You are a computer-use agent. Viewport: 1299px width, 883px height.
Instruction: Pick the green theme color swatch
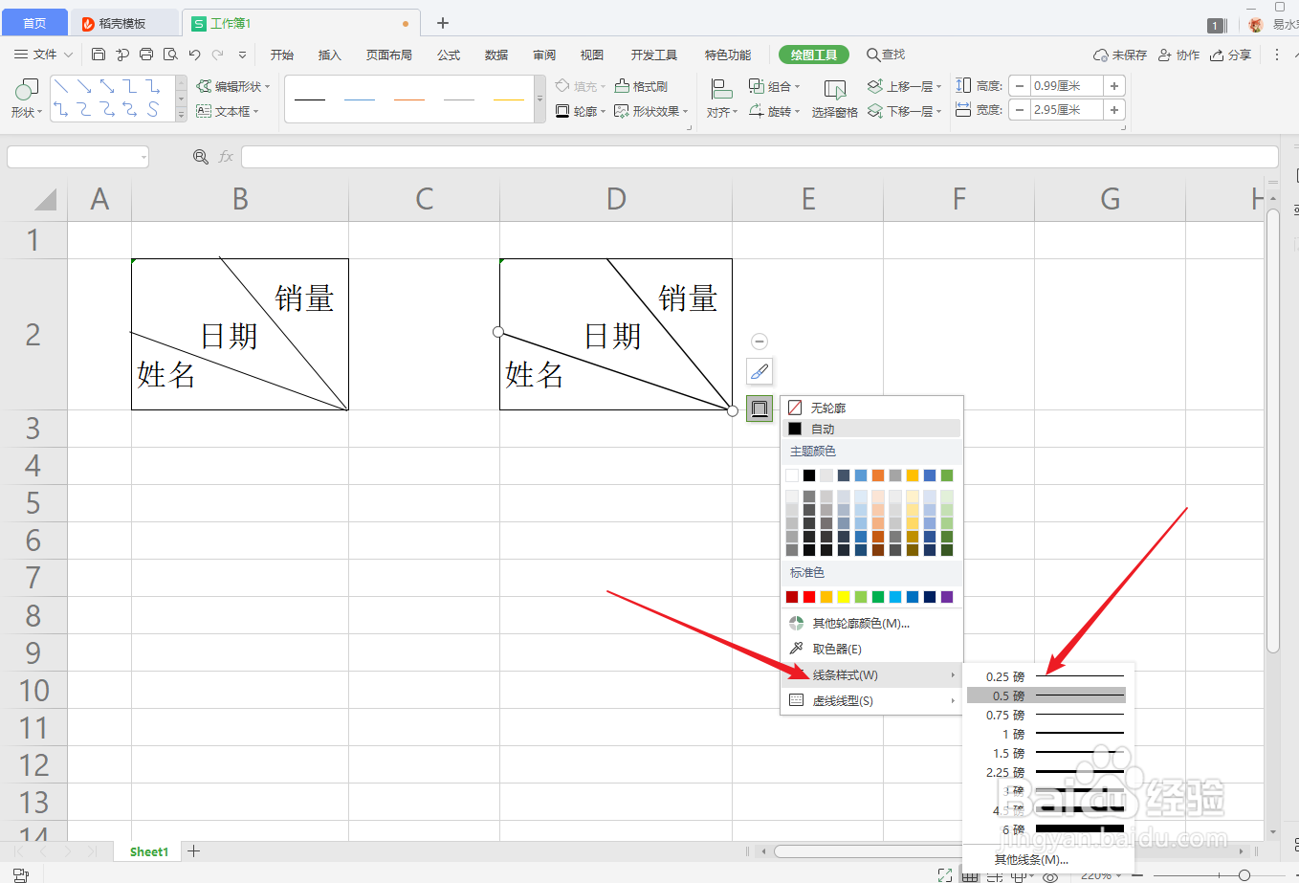coord(947,475)
